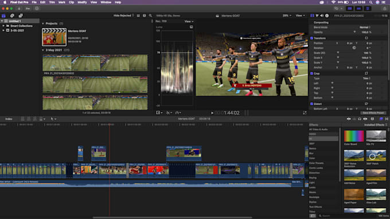Click the import media arrow button
This screenshot has width=390, height=219.
(x=19, y=9)
